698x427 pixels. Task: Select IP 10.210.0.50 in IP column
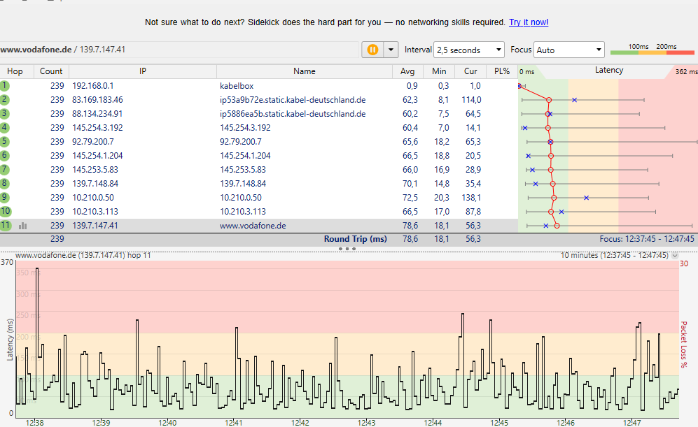[x=92, y=198]
